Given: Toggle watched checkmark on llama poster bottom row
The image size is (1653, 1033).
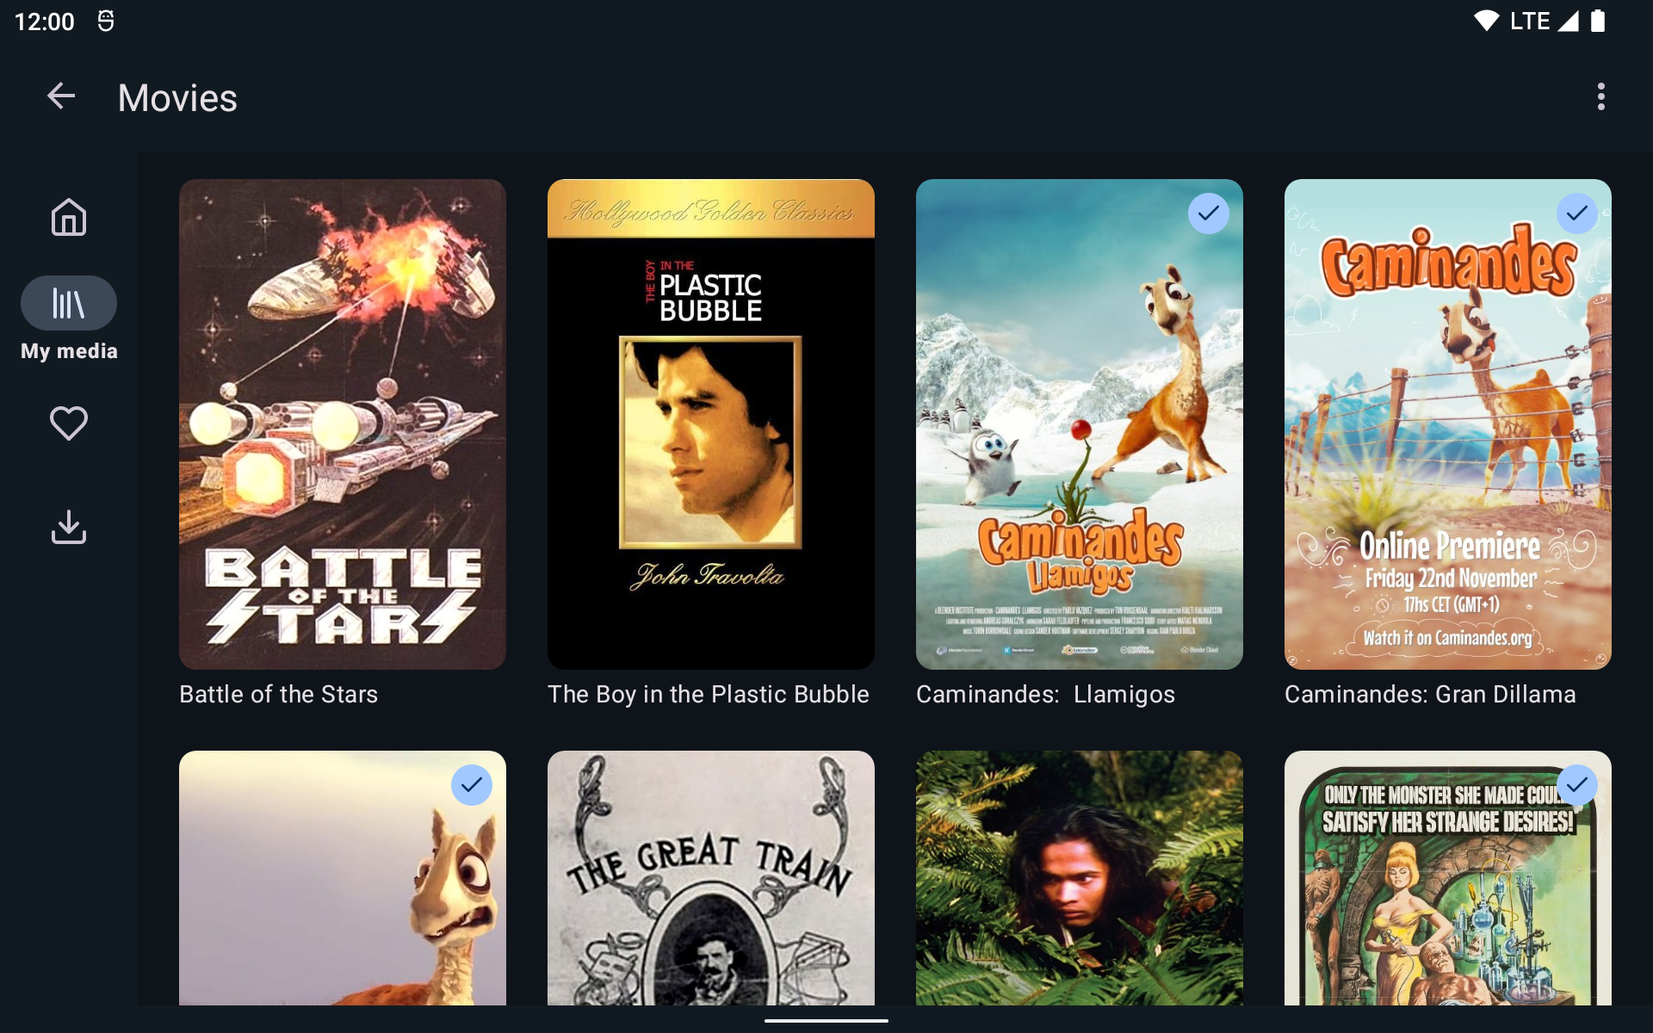Looking at the screenshot, I should tap(472, 785).
